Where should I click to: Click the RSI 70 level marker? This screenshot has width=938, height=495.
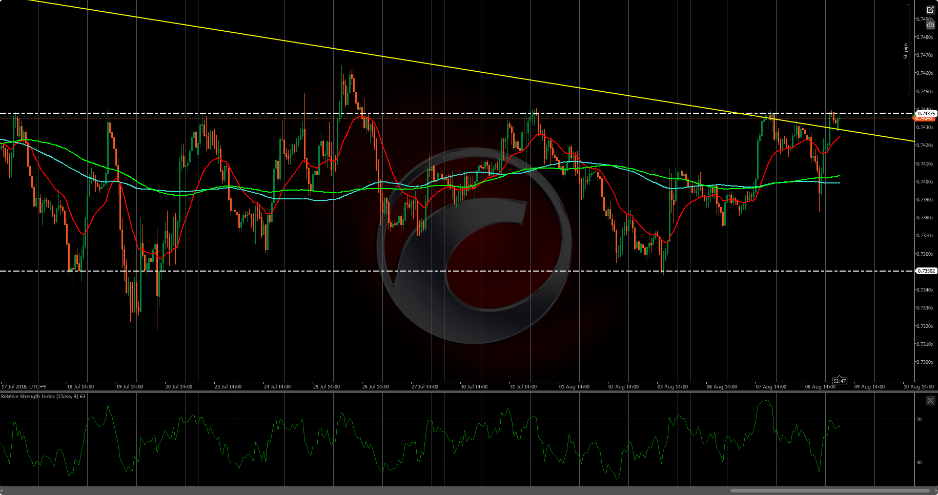pyautogui.click(x=919, y=419)
